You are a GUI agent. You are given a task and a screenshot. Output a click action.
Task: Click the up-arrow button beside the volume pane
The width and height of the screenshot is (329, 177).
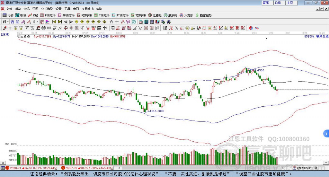[3, 163]
